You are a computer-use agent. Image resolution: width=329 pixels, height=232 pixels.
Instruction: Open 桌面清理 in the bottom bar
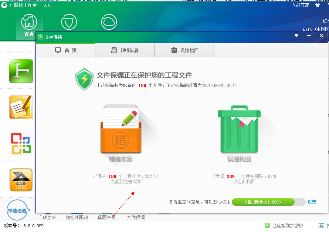click(x=106, y=217)
